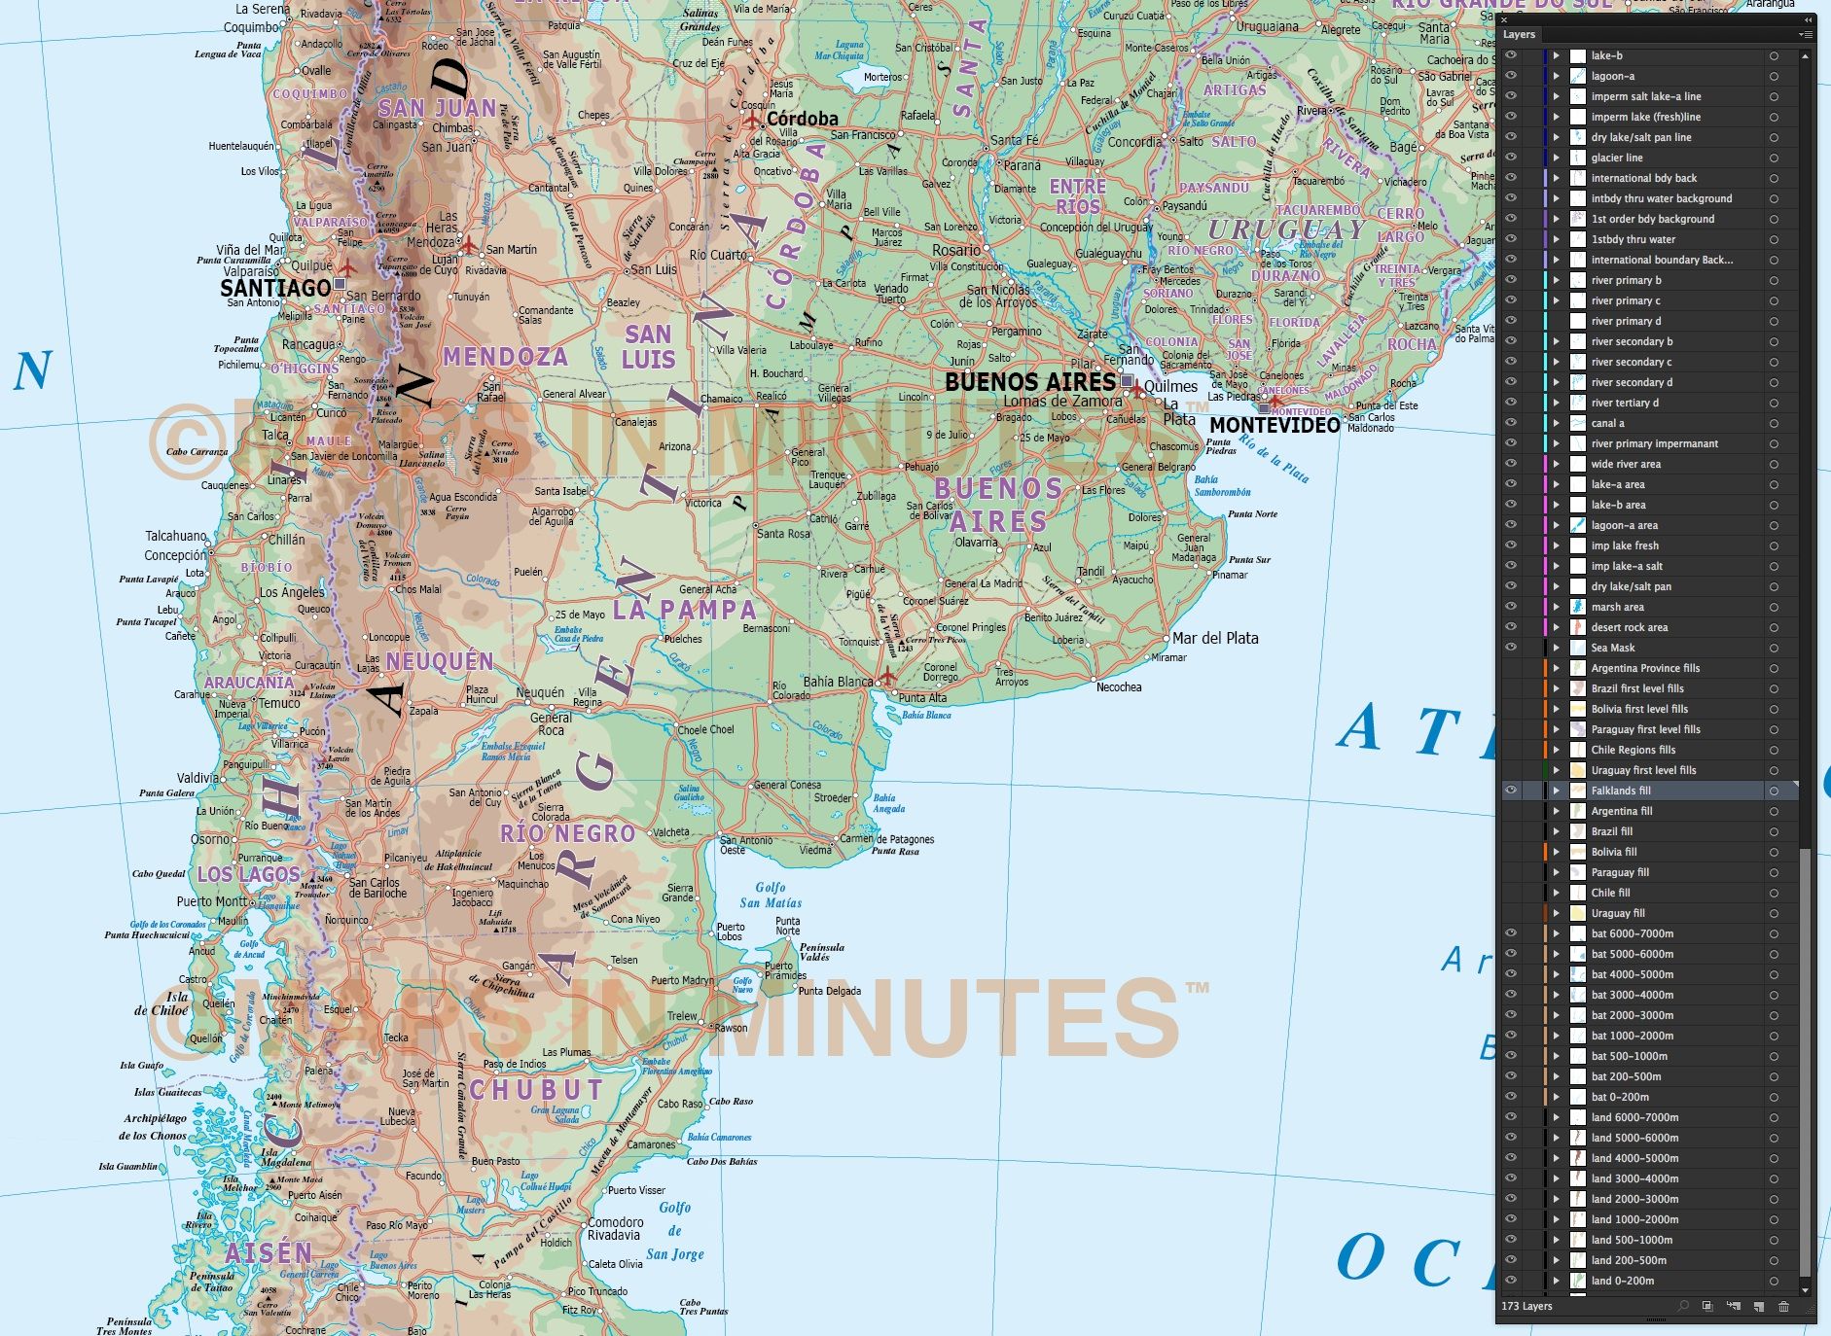Click target circle of Sea Mask layer
This screenshot has height=1336, width=1831.
point(1774,648)
